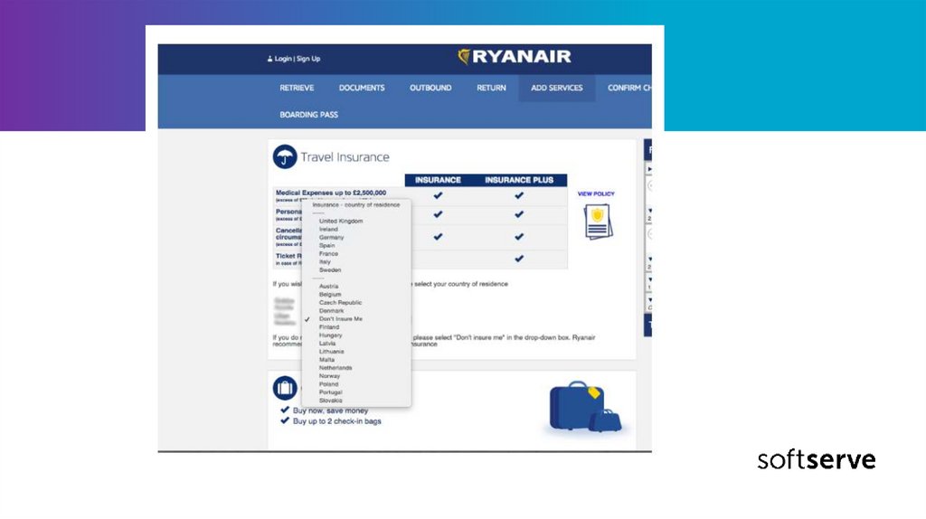Pick Netherlands in the residence dropdown
This screenshot has height=519, width=926.
335,368
